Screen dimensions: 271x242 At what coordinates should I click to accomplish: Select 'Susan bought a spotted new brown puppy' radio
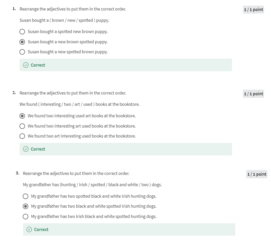(22, 32)
